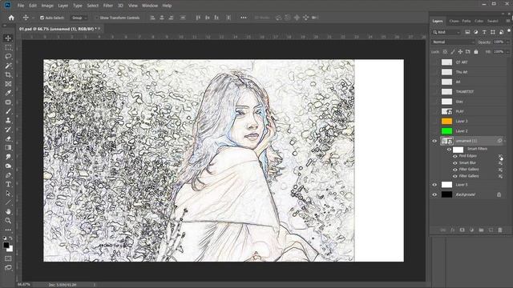Open the File menu
The height and width of the screenshot is (288, 513).
click(21, 6)
